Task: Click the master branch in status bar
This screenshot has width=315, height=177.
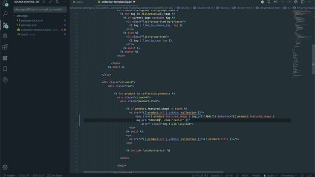Action: 9,176
